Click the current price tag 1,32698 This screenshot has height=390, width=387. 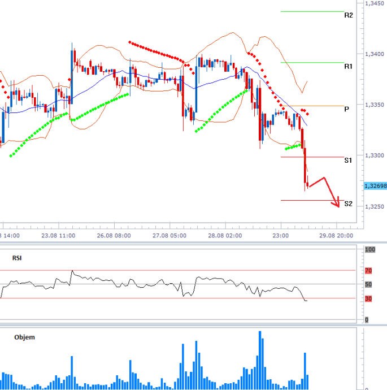[375, 186]
